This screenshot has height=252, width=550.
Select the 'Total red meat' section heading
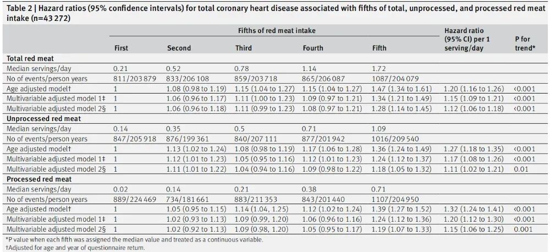coord(30,58)
